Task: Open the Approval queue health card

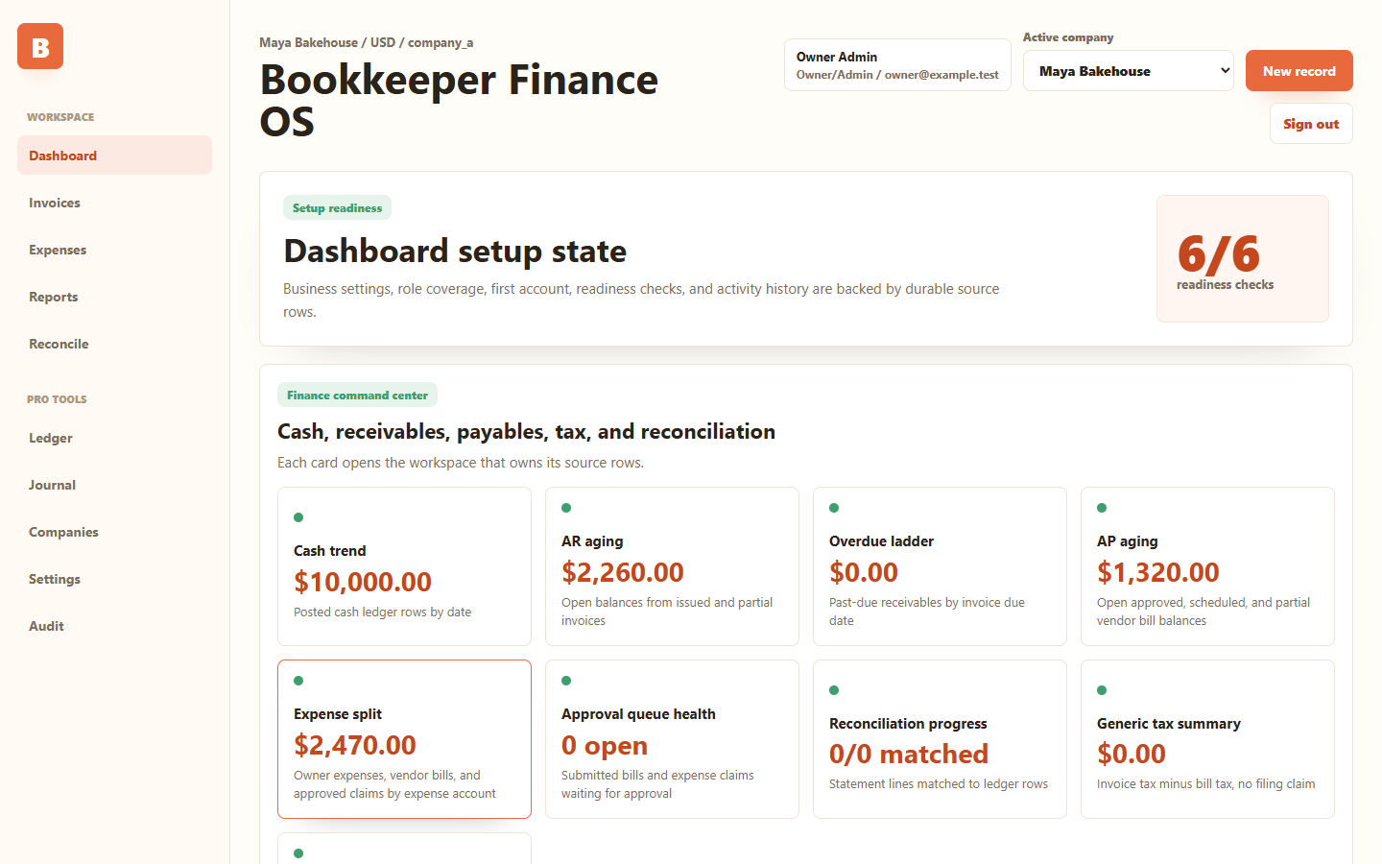Action: [672, 739]
